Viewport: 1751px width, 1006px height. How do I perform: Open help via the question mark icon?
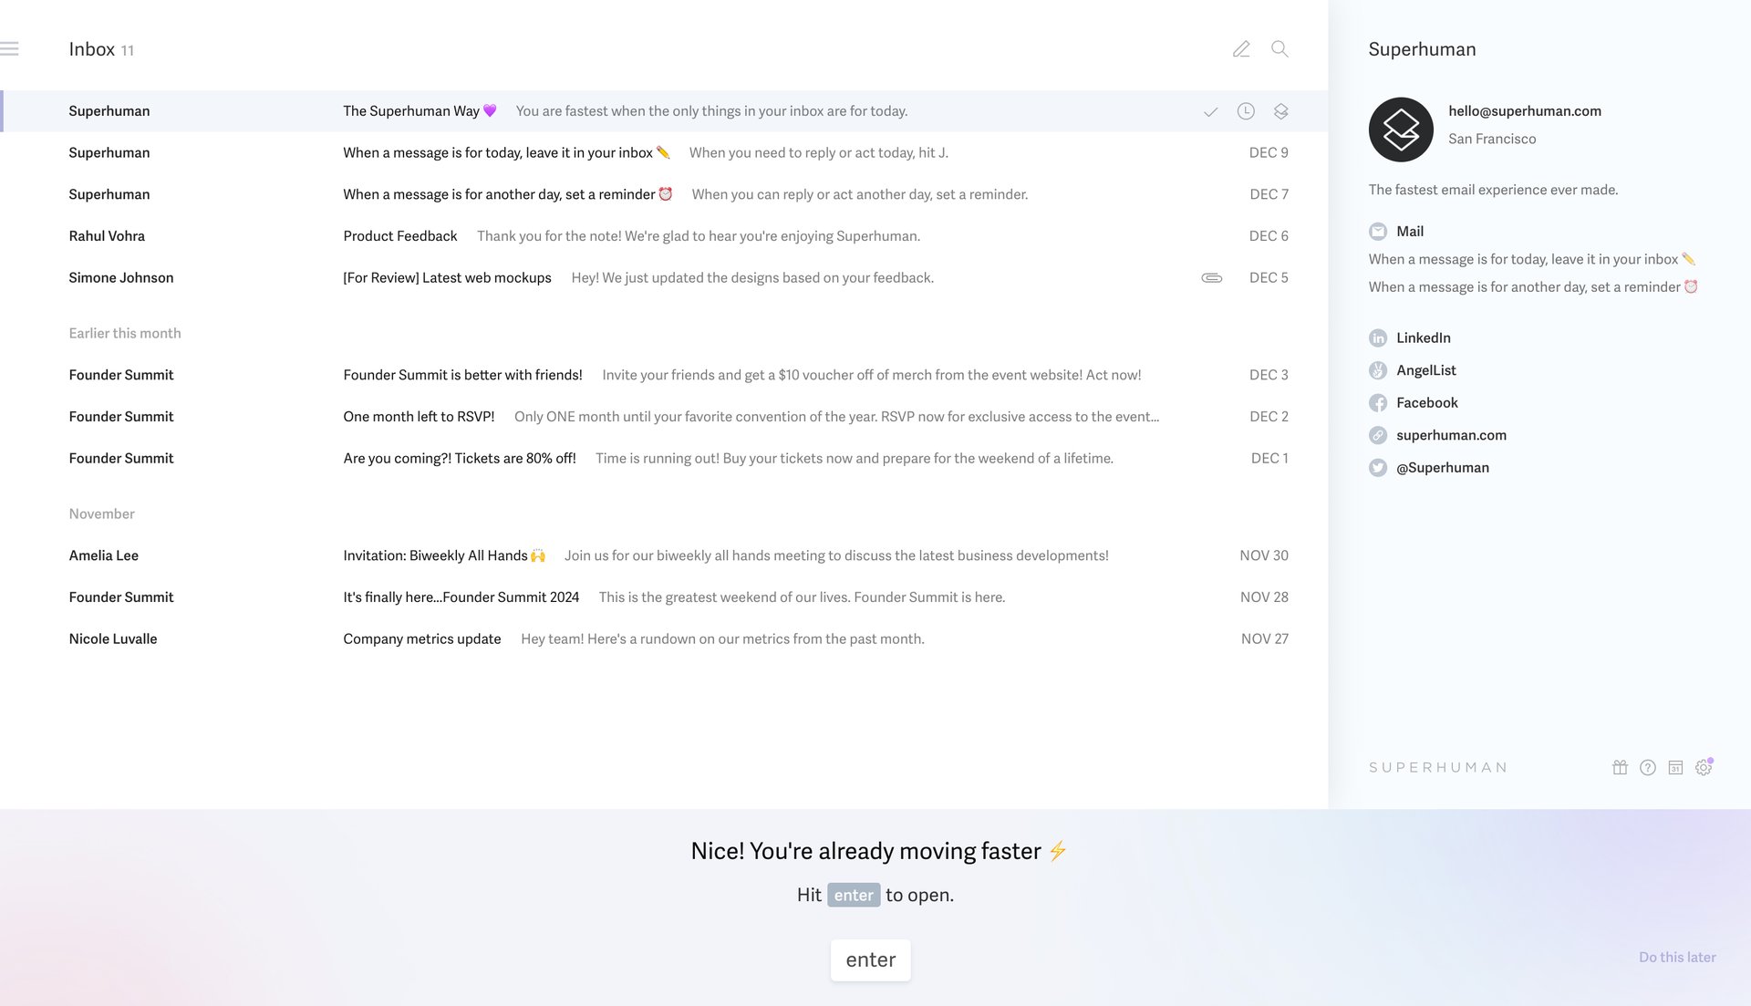pos(1648,767)
